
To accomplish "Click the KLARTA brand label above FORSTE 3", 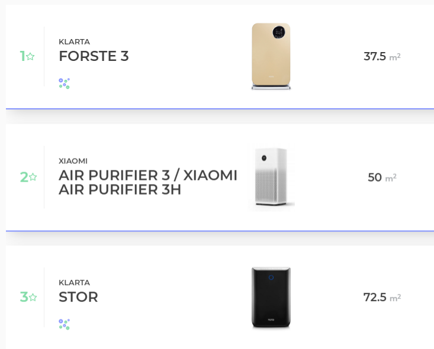I will point(74,42).
